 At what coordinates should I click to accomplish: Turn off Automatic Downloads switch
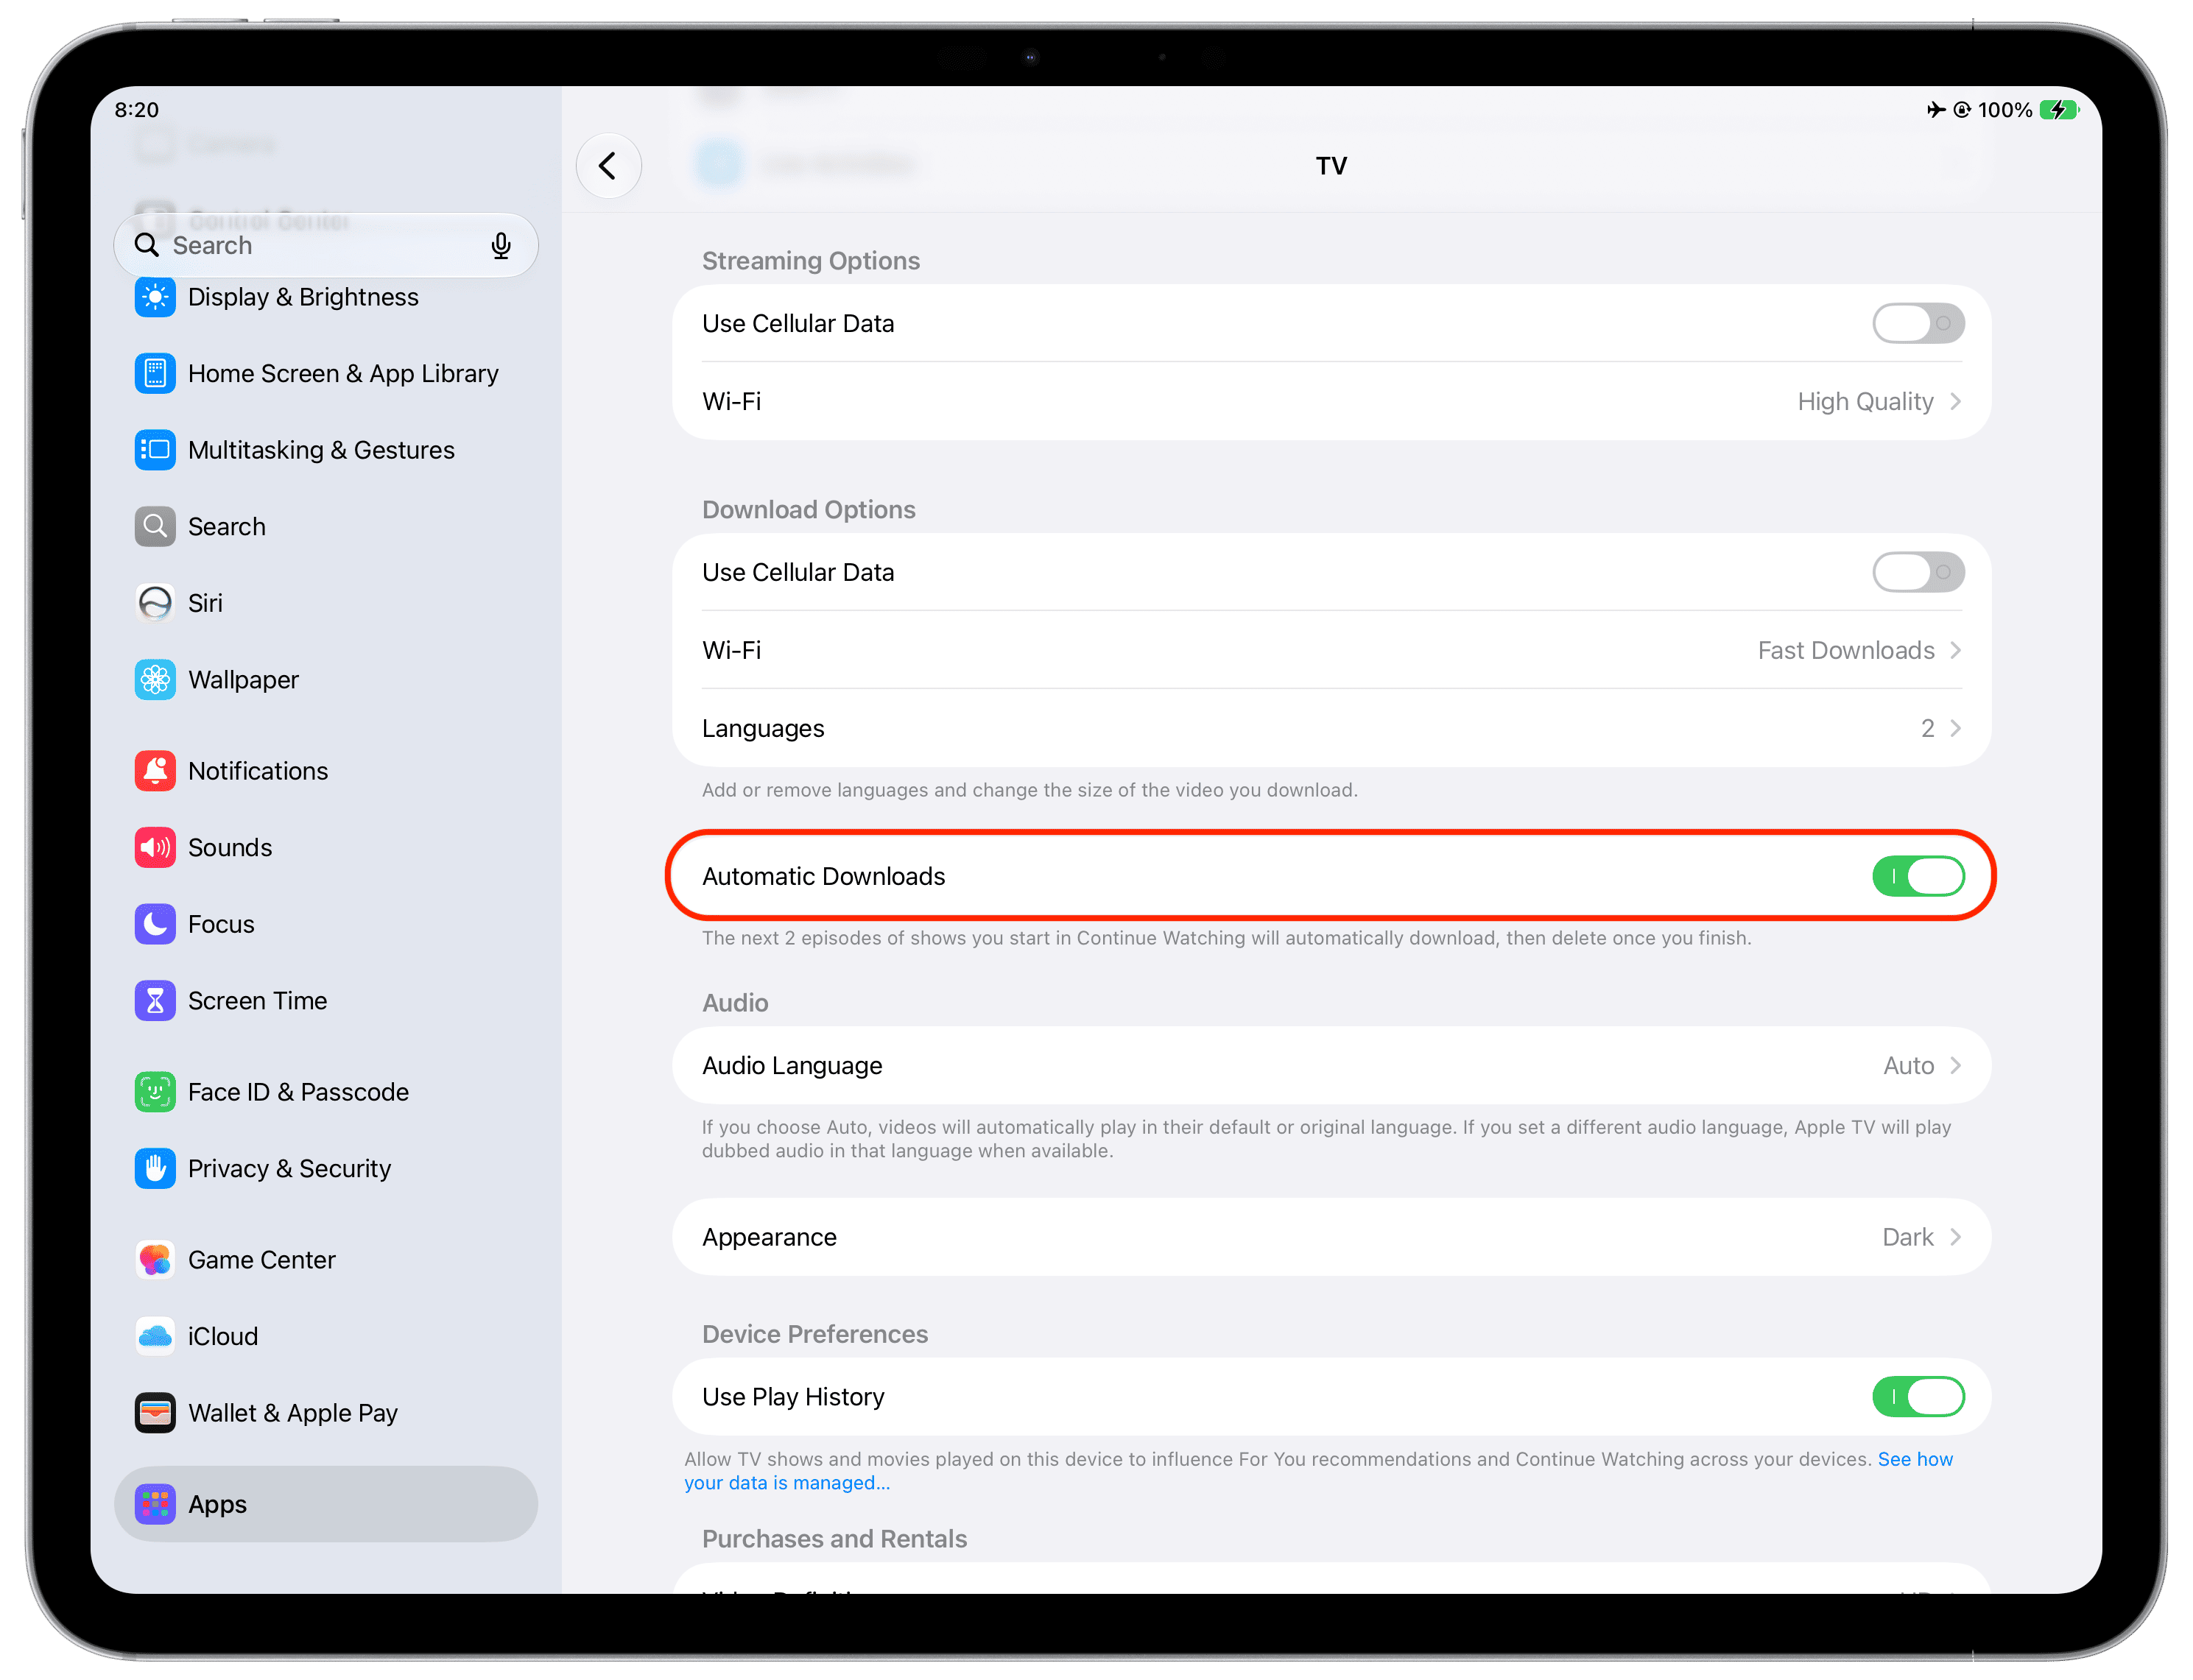pyautogui.click(x=1918, y=877)
